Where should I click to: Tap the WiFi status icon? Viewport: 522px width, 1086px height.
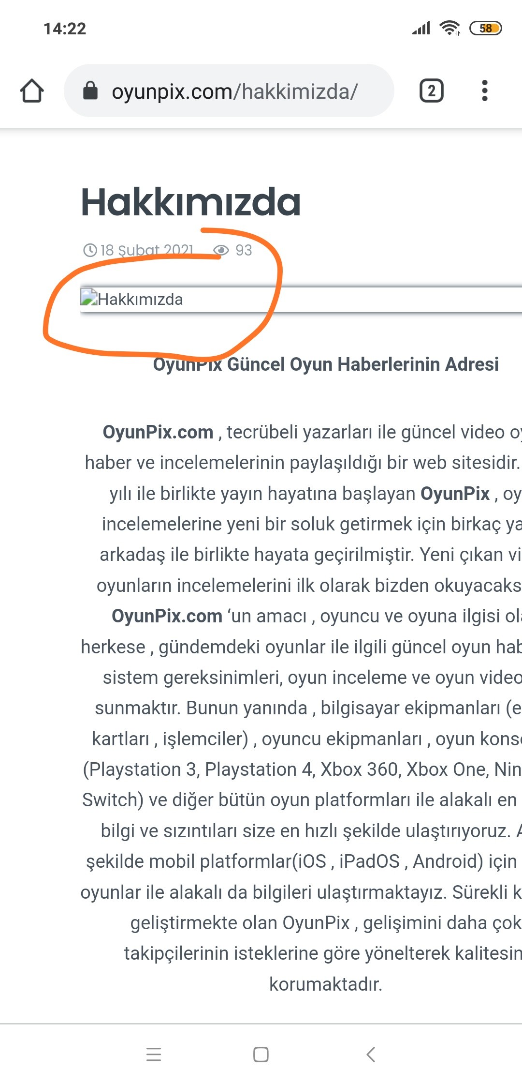click(449, 28)
